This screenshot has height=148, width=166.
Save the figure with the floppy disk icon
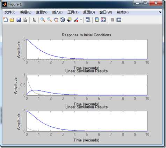[19, 20]
